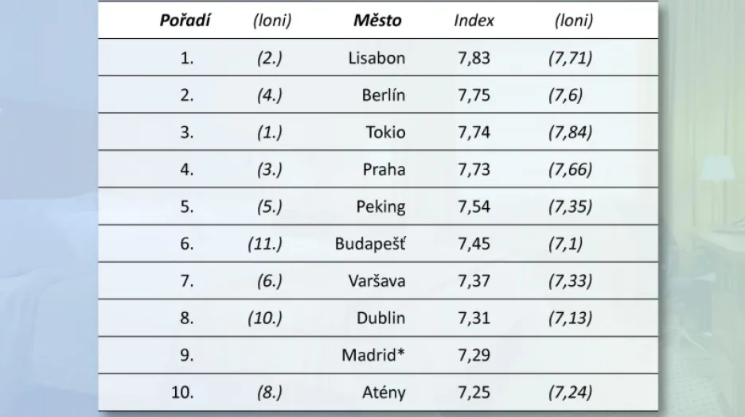This screenshot has height=417, width=745.
Task: Select the Lisabon city cell
Action: click(x=376, y=58)
